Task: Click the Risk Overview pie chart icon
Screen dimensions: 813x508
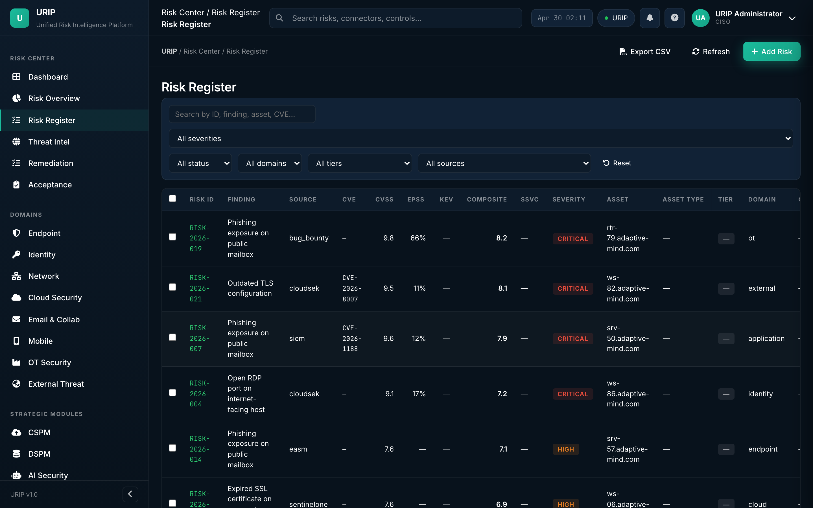Action: pos(16,98)
